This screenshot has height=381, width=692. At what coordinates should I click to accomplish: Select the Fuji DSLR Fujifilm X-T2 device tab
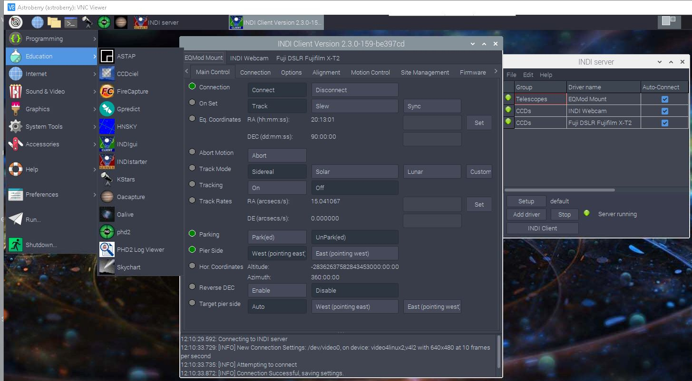coord(308,58)
